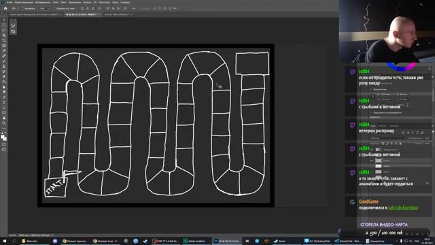Open the Изображение menu
This screenshot has height=245, width=435.
42,2
